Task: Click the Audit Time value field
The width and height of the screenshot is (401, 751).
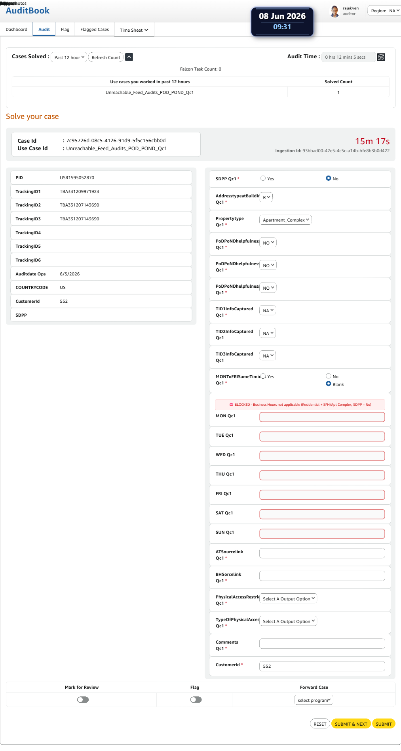Action: [x=348, y=57]
